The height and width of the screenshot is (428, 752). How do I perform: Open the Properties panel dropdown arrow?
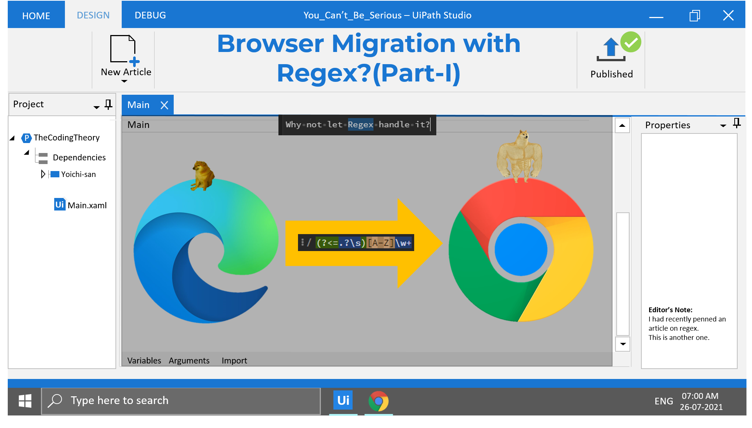click(x=723, y=126)
